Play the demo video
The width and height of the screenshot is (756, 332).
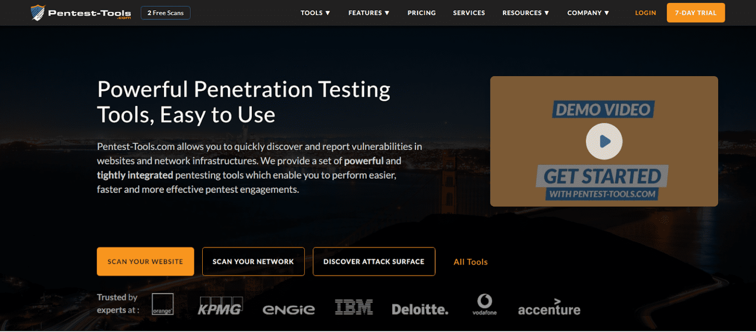pos(604,141)
